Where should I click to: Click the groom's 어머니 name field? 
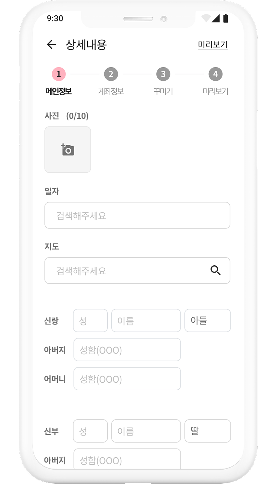pyautogui.click(x=127, y=379)
